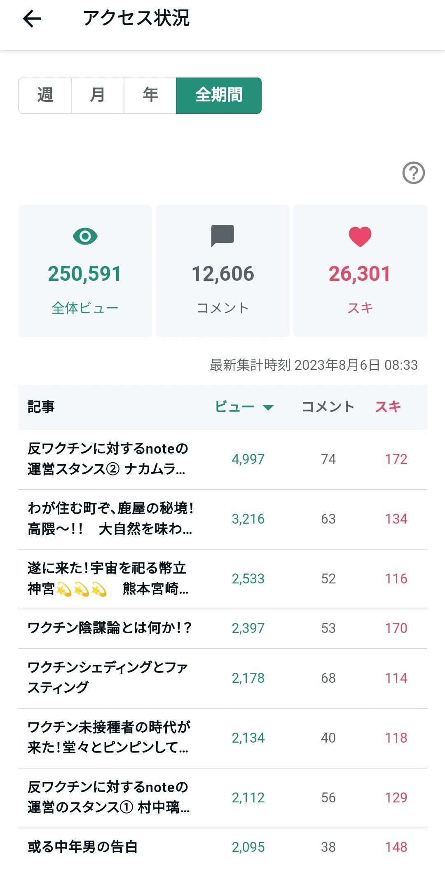
Task: Tap the green eye views icon
Action: pyautogui.click(x=85, y=236)
